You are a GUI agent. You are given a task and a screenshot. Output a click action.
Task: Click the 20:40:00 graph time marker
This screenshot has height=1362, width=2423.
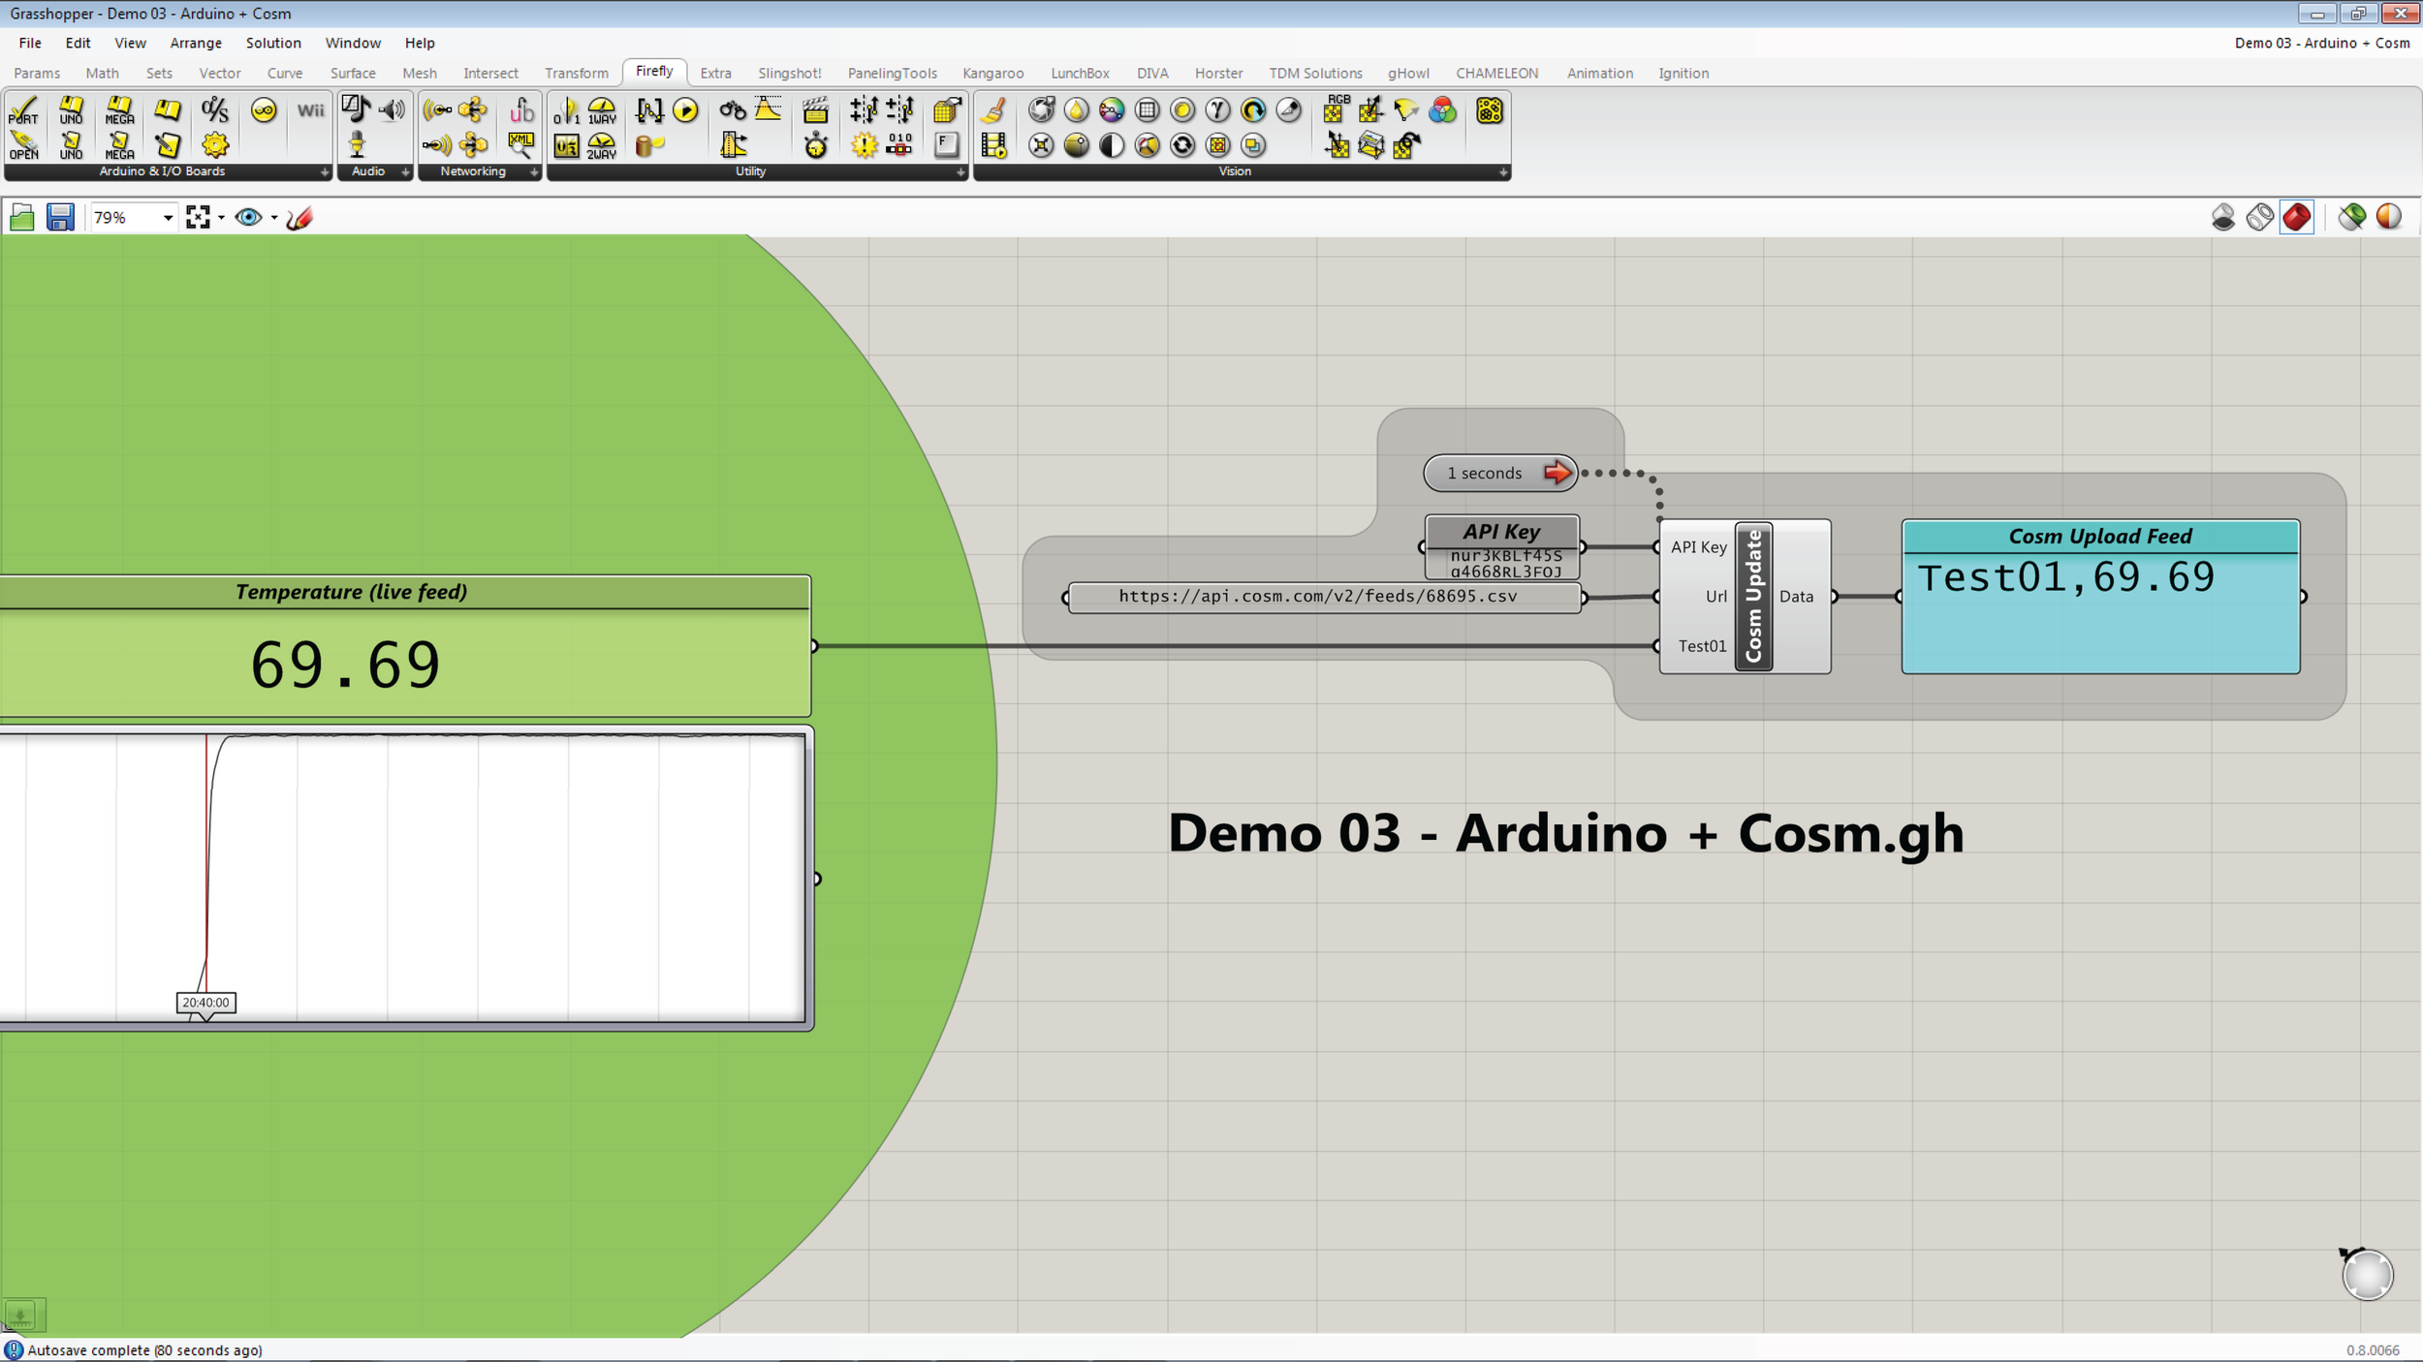205,1003
